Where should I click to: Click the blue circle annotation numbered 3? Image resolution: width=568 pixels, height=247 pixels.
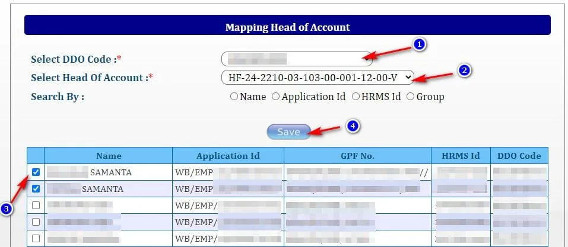pyautogui.click(x=7, y=209)
